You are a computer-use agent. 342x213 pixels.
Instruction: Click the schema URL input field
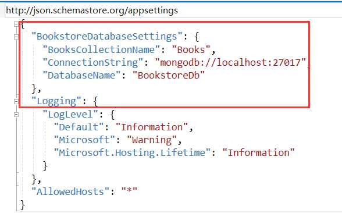pyautogui.click(x=173, y=10)
